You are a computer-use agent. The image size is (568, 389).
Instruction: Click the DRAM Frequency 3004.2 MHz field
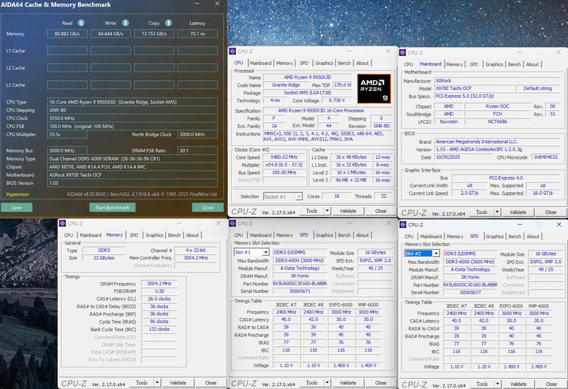pos(159,283)
